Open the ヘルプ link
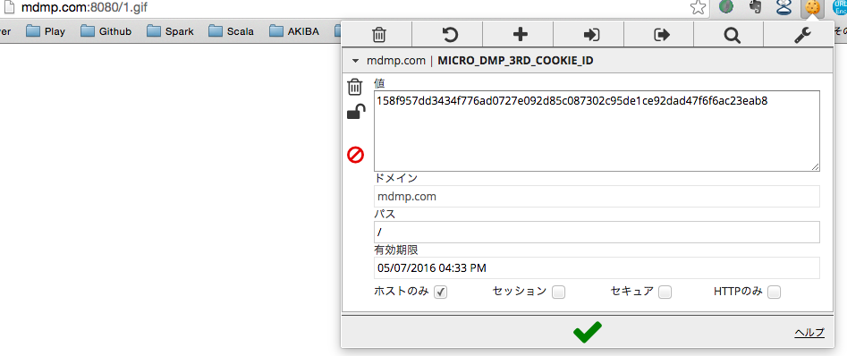This screenshot has width=847, height=356. click(x=809, y=333)
